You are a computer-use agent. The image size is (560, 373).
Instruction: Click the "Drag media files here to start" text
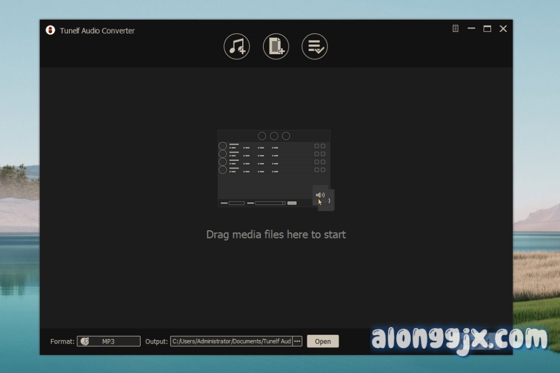(276, 235)
